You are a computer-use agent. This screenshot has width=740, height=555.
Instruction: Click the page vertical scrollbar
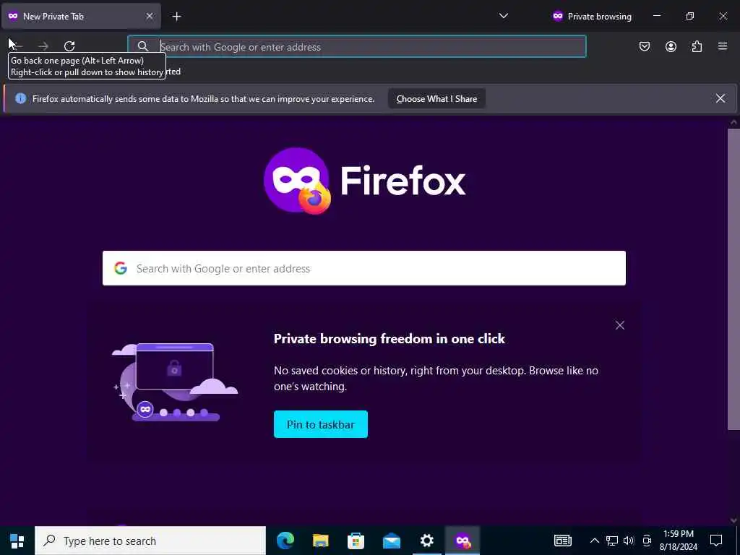click(x=733, y=278)
